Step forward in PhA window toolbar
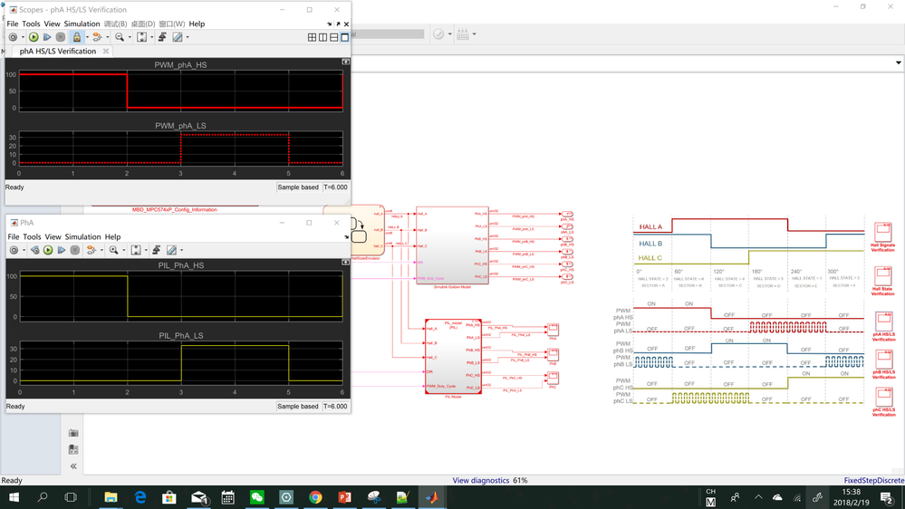 62,250
